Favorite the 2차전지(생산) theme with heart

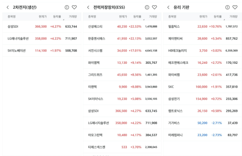pyautogui.click(x=74, y=7)
